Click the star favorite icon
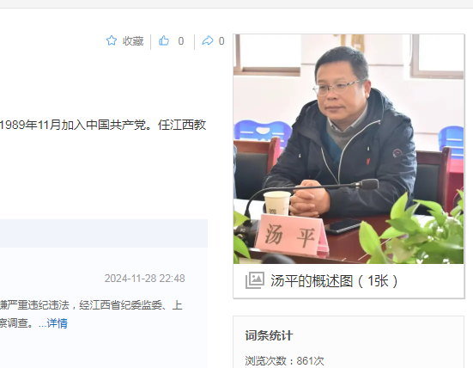 coord(112,40)
